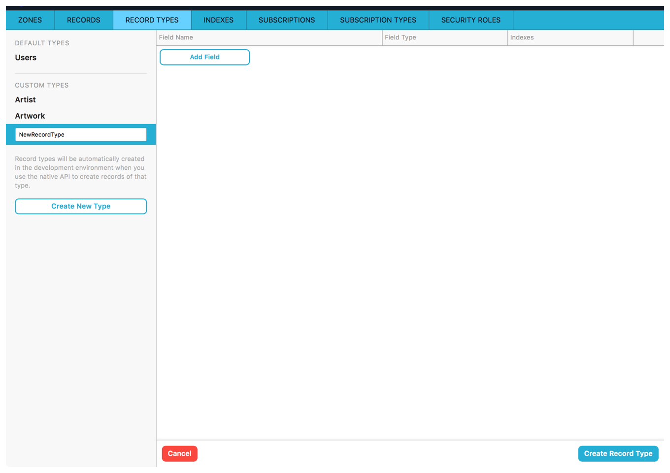The height and width of the screenshot is (473, 670).
Task: Select the Record Types tab
Action: coord(152,20)
